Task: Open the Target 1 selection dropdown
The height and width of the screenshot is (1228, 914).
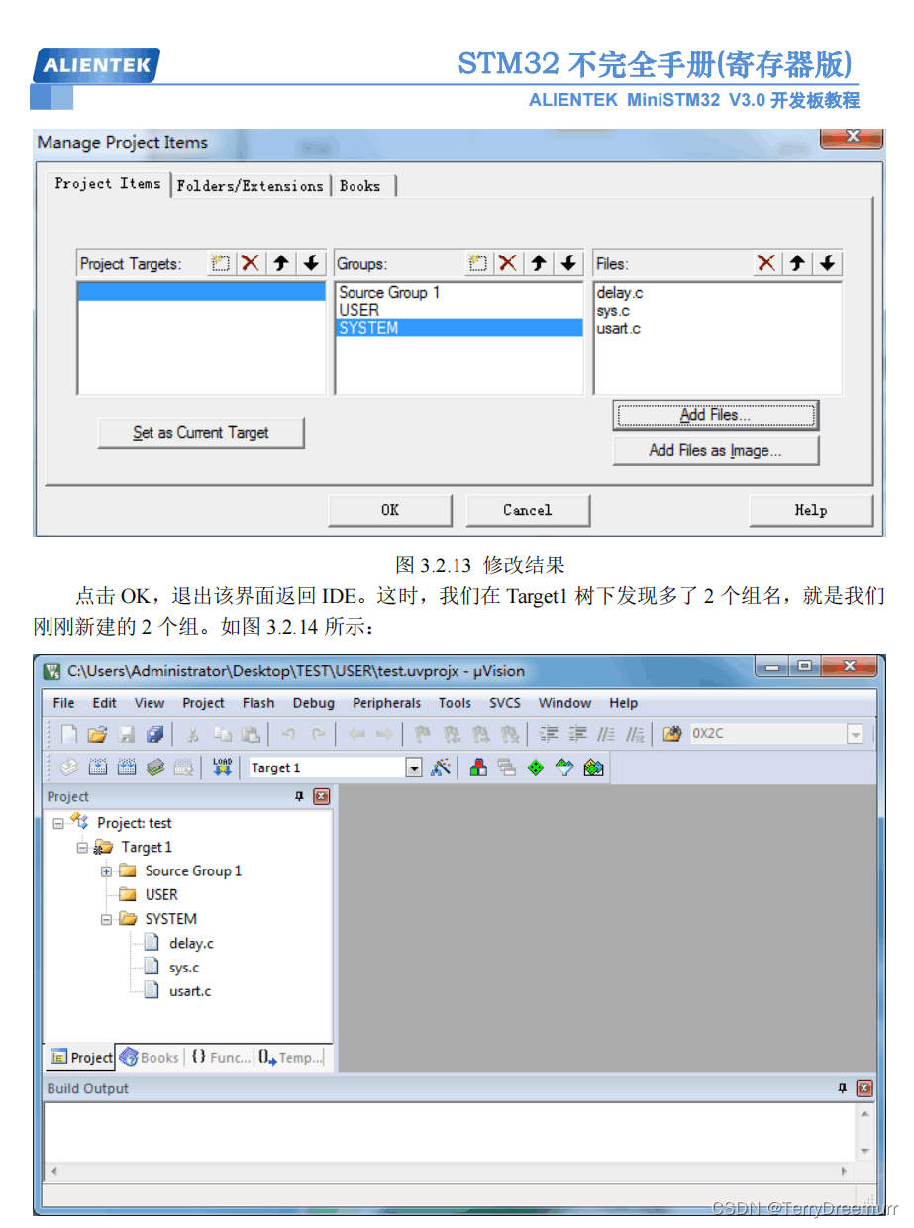Action: (415, 767)
